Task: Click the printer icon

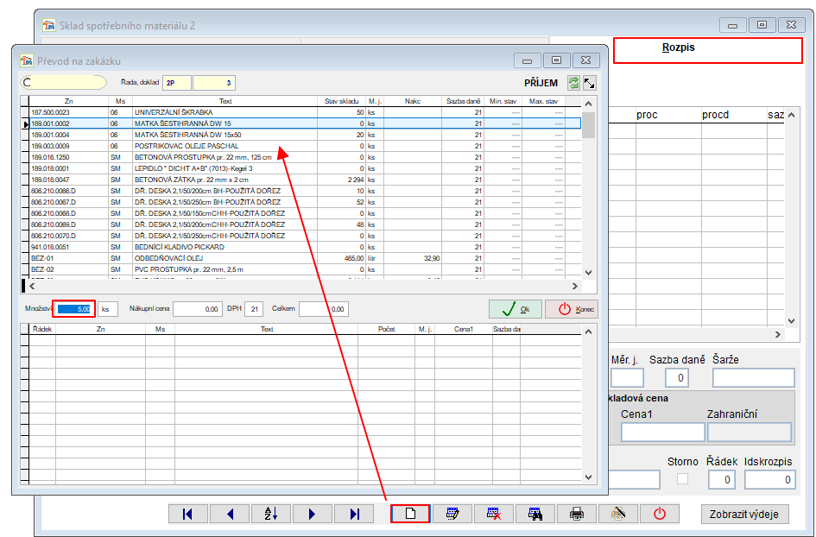Action: pos(577,514)
